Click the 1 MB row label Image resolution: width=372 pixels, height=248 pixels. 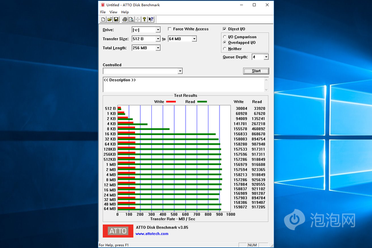click(x=111, y=164)
